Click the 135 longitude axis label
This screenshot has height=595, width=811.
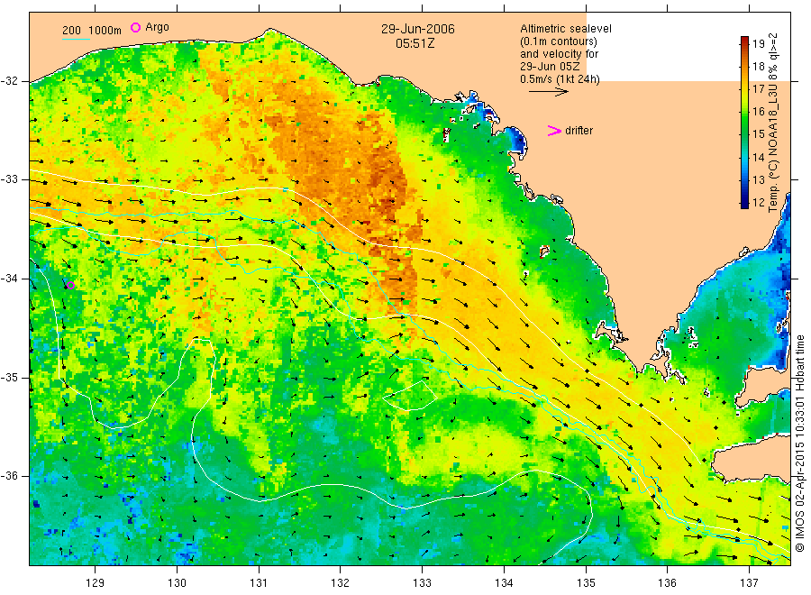(x=586, y=582)
